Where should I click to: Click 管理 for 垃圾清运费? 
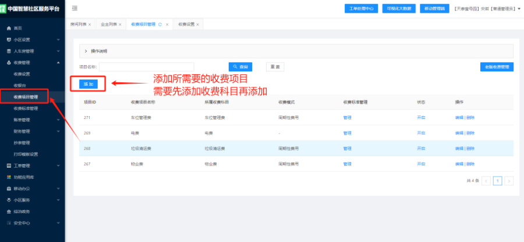point(347,149)
